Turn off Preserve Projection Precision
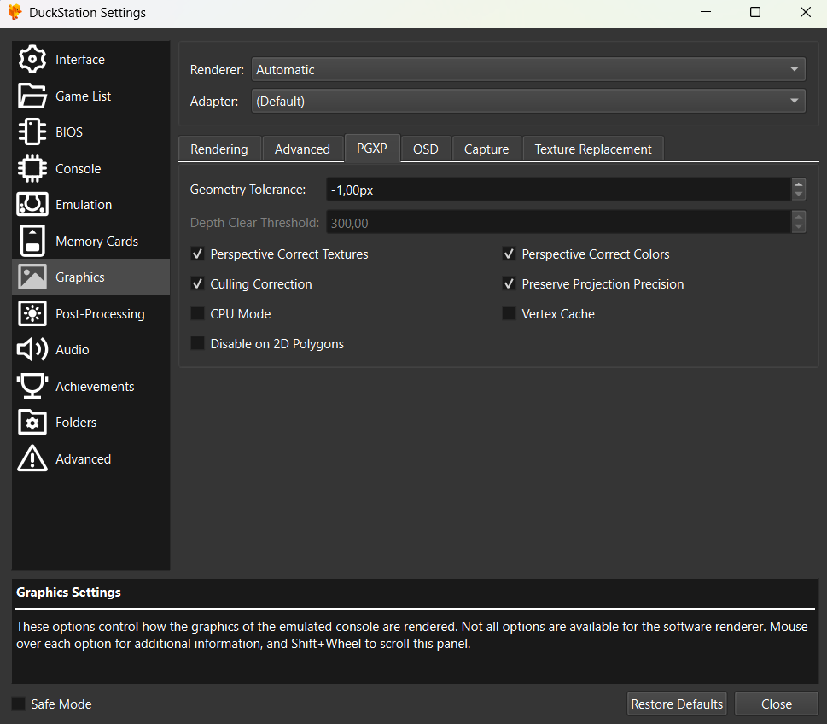The width and height of the screenshot is (827, 724). click(x=509, y=284)
